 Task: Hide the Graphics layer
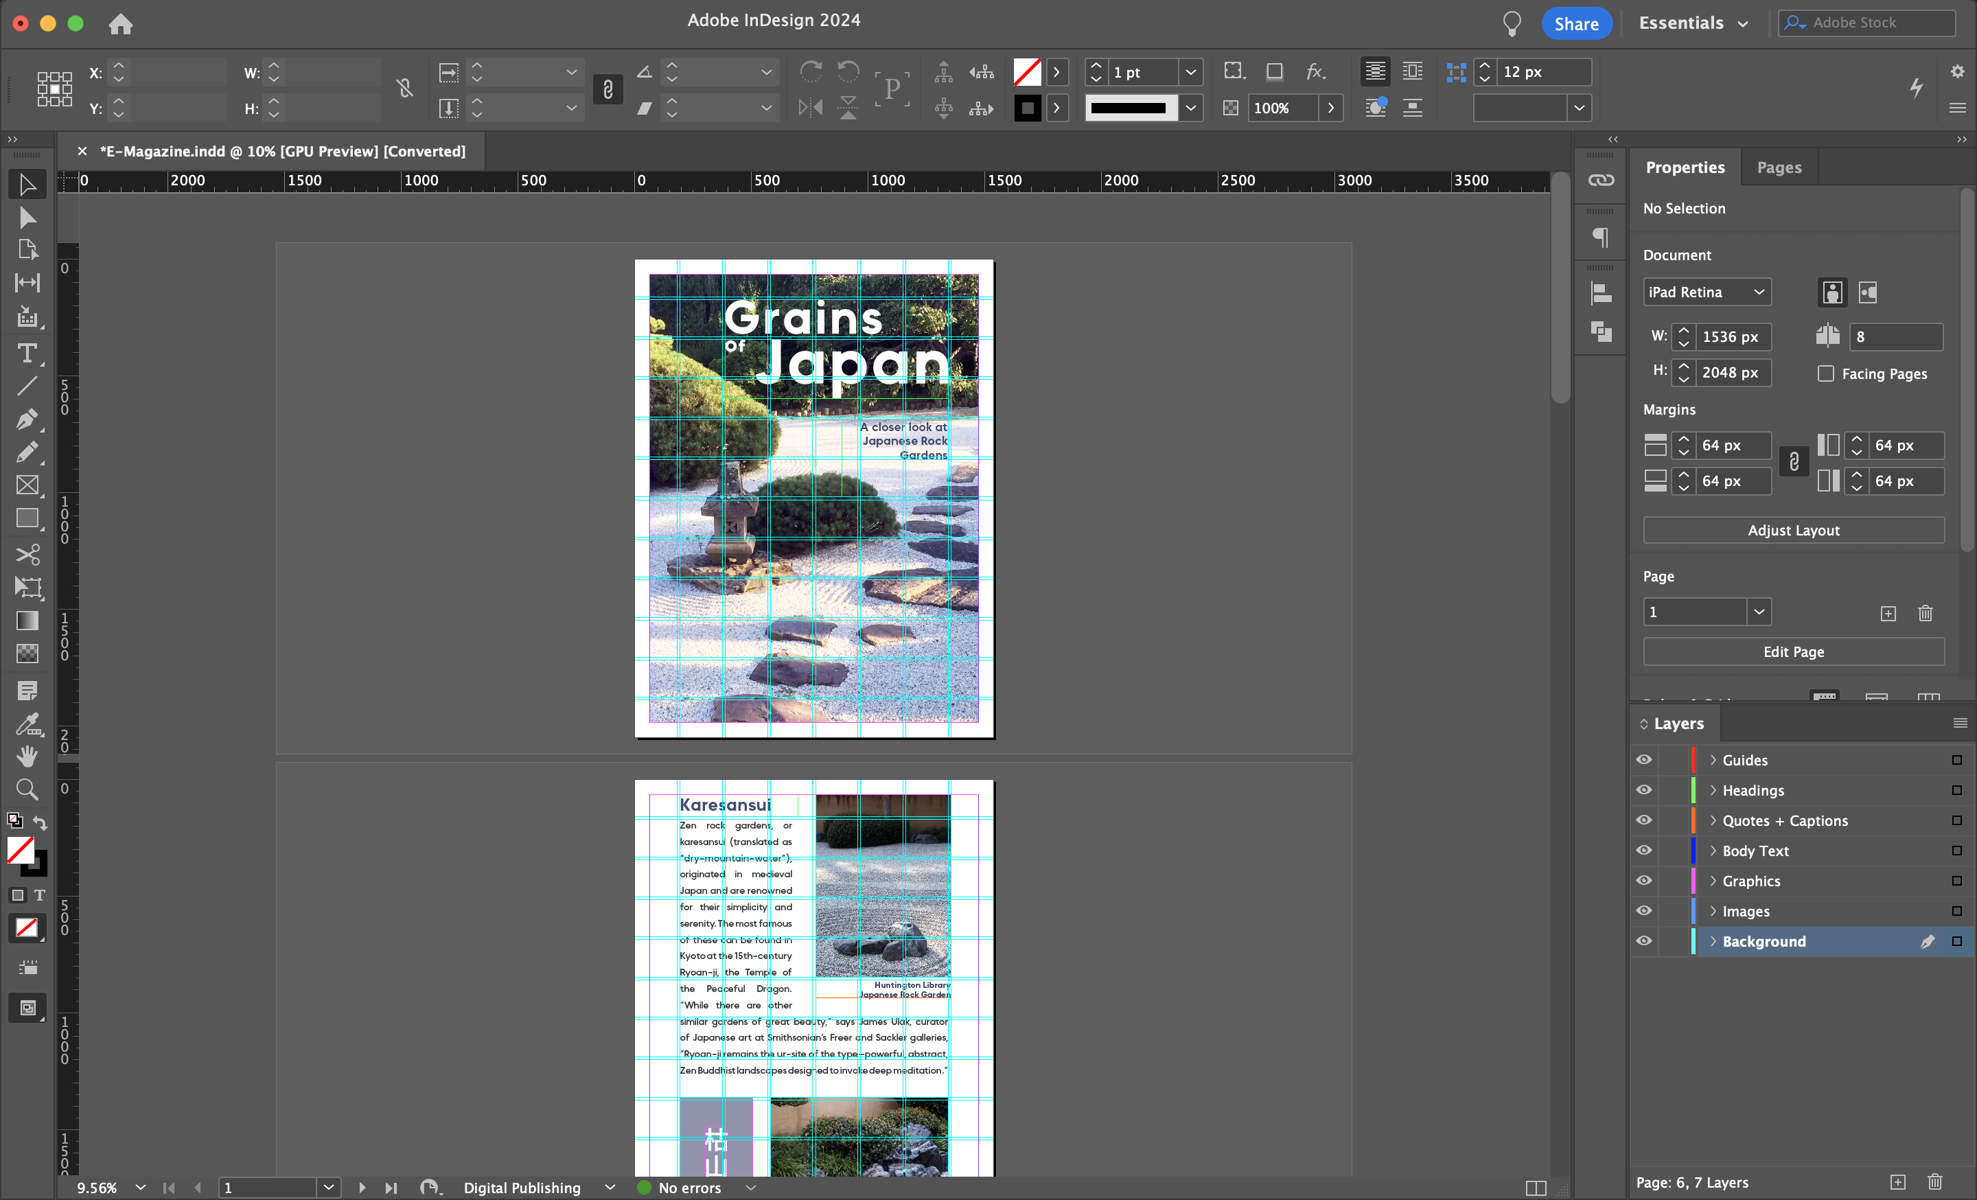tap(1644, 881)
